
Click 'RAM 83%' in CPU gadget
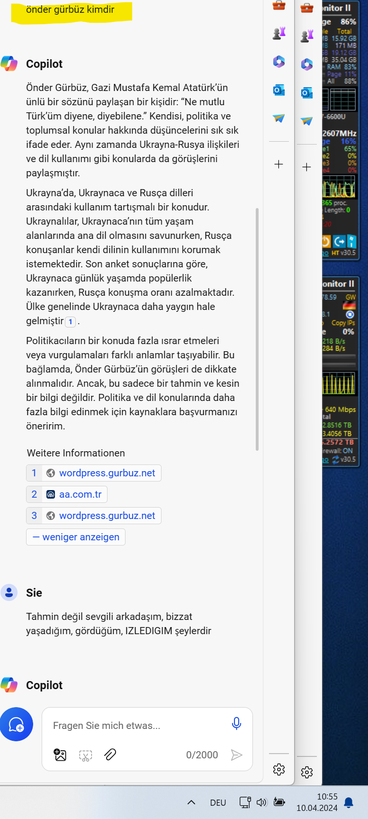(341, 67)
